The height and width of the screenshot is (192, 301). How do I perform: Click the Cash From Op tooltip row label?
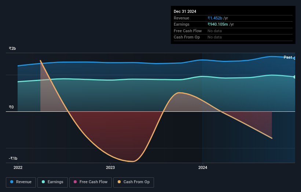pyautogui.click(x=187, y=37)
